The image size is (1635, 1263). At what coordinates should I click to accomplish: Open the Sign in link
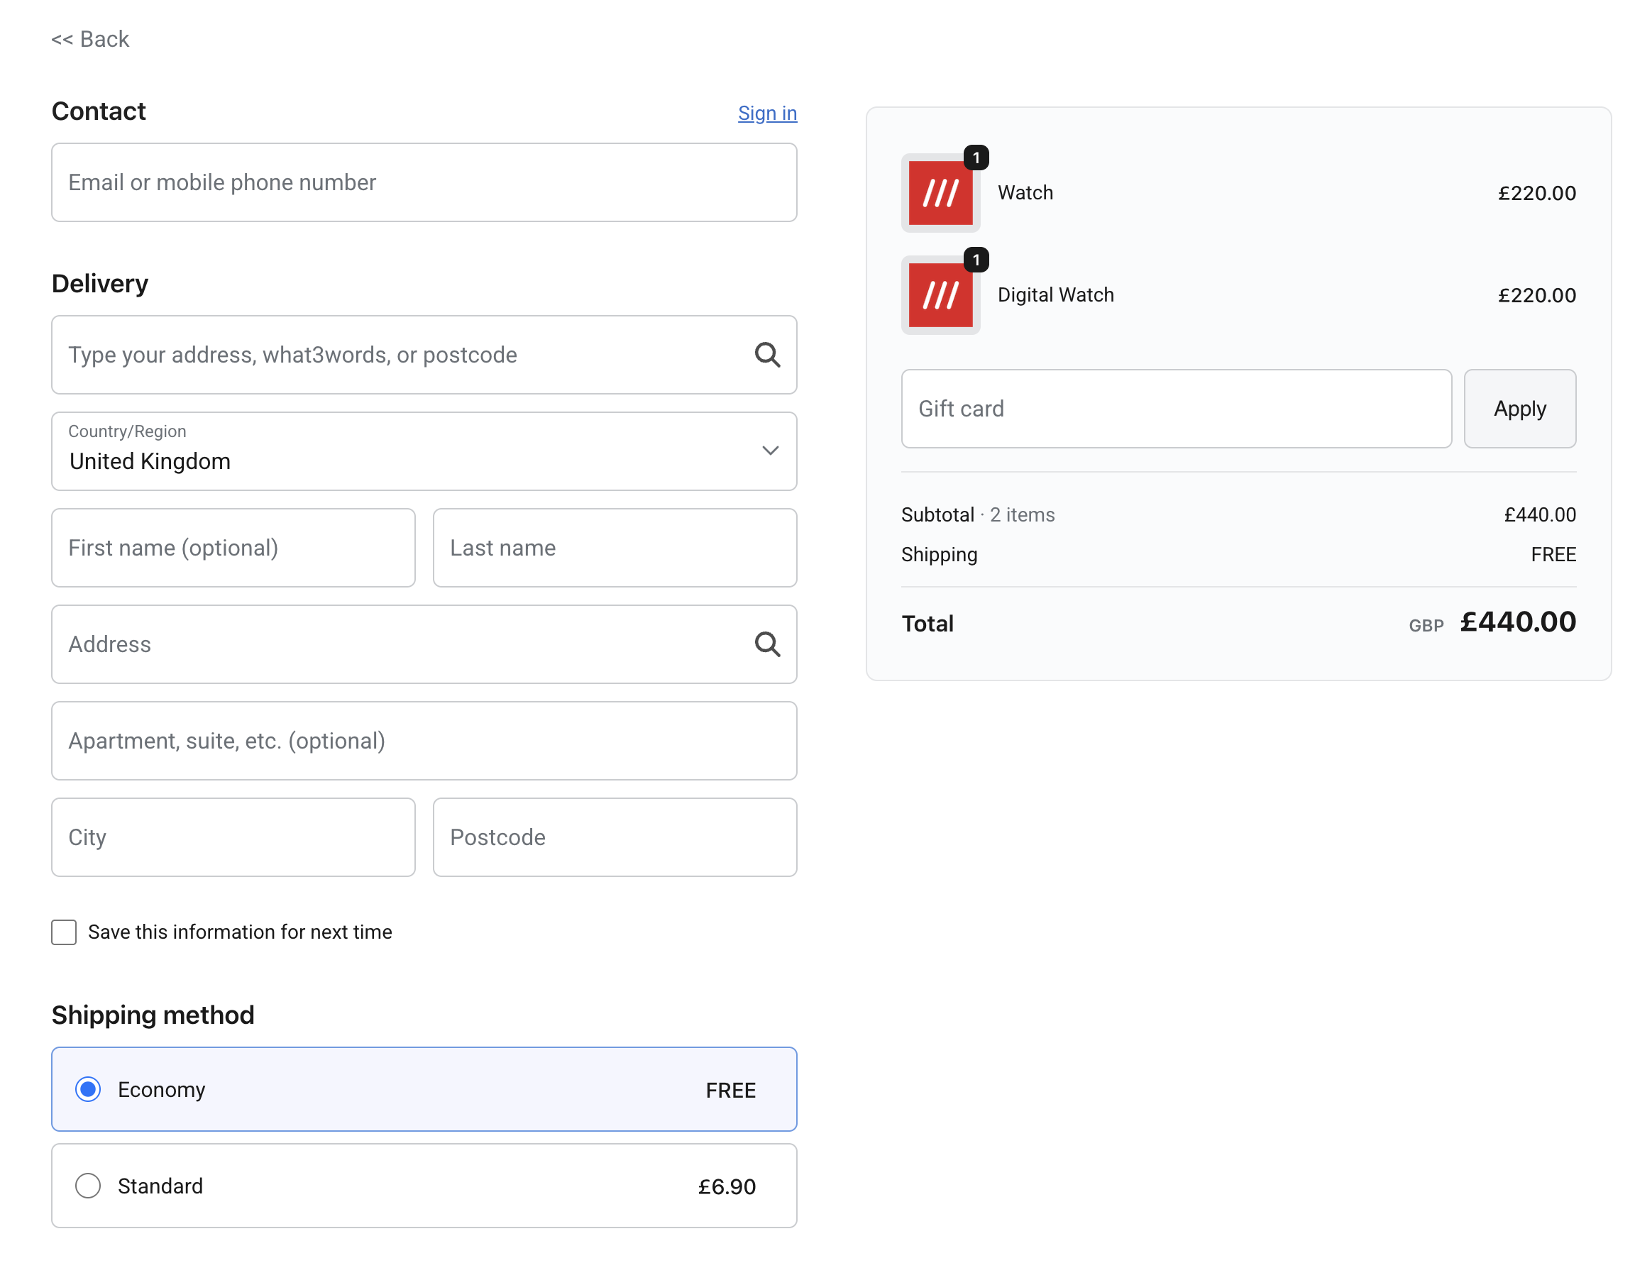[767, 113]
